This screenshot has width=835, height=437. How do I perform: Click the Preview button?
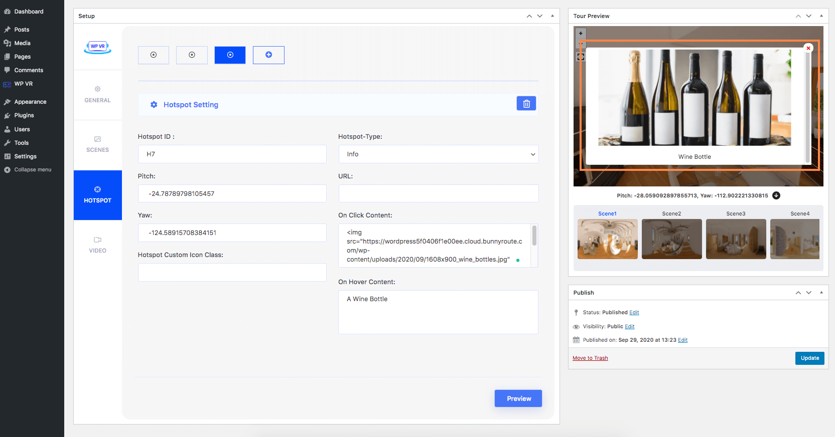tap(518, 398)
